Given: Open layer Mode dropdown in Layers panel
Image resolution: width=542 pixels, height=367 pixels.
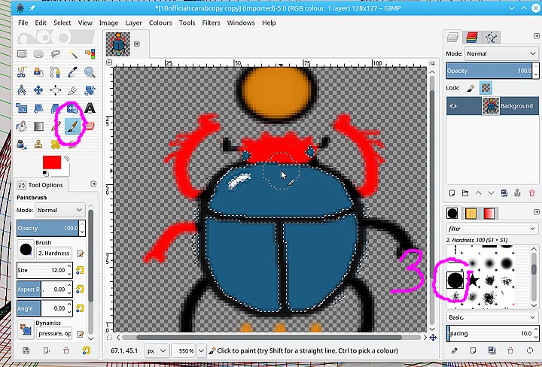Looking at the screenshot, I should coord(501,53).
